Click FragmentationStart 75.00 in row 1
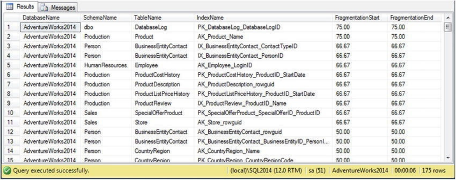This screenshot has height=180, width=456. click(360, 27)
